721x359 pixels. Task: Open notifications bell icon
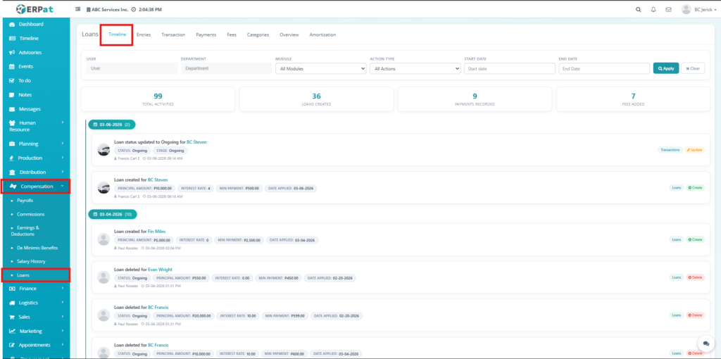[x=653, y=10]
